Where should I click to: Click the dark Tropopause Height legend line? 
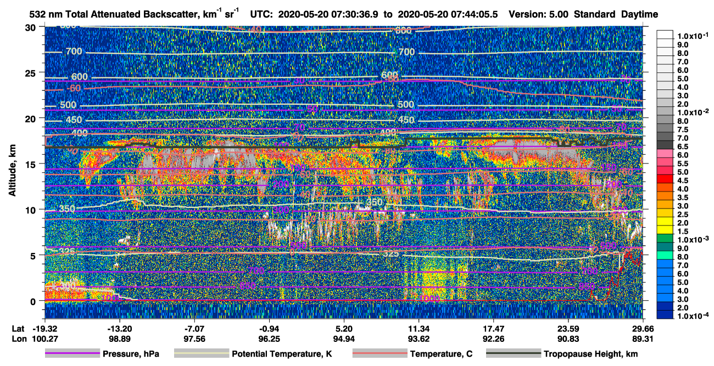click(512, 354)
